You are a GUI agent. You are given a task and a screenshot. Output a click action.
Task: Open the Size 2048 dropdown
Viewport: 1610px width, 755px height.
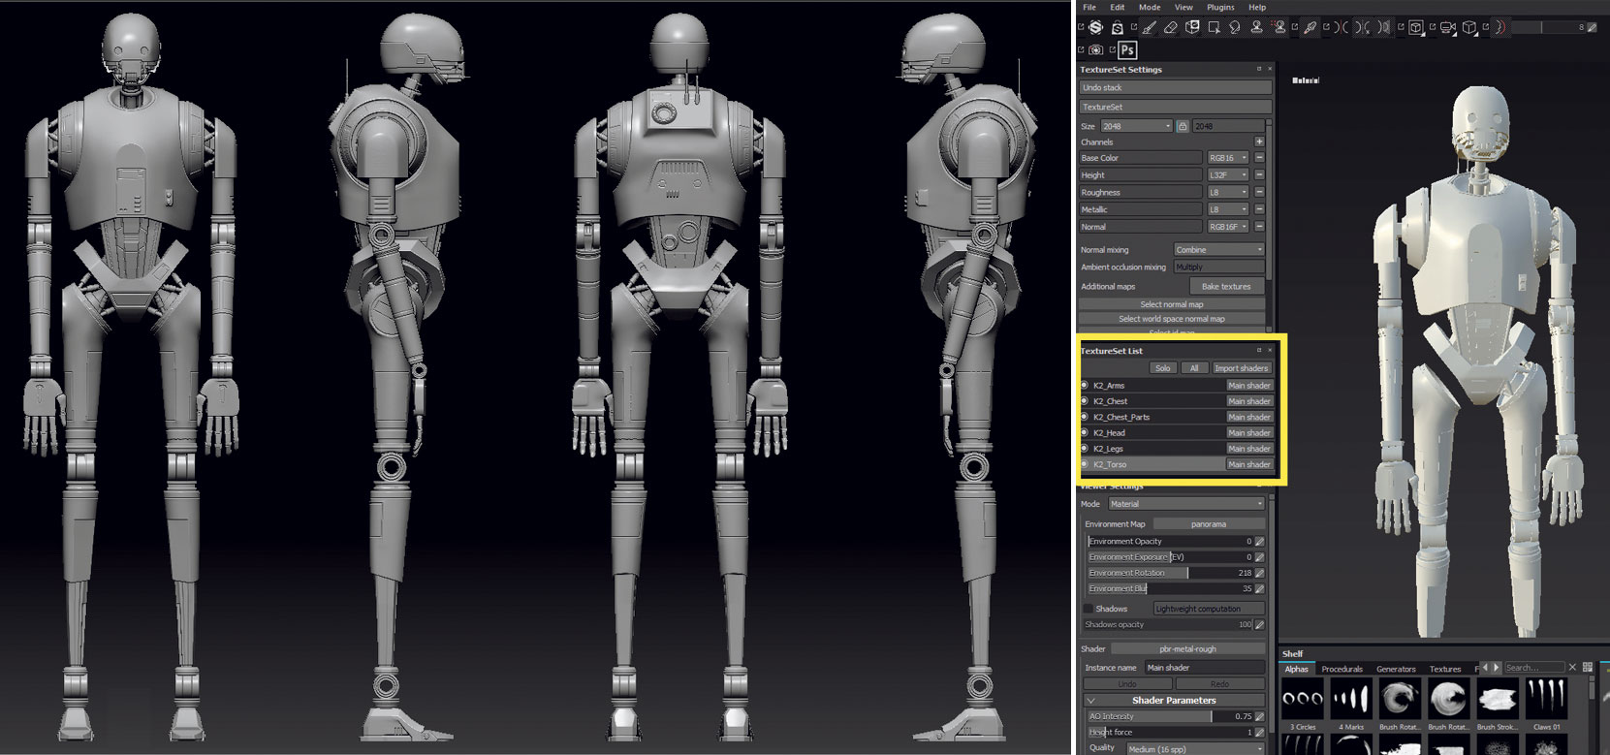tap(1137, 126)
